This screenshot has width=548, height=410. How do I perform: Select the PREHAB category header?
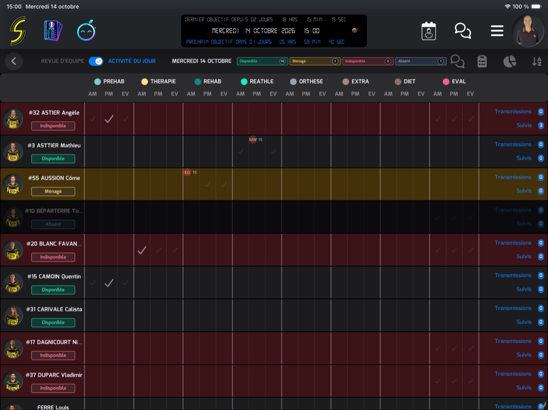pyautogui.click(x=109, y=82)
